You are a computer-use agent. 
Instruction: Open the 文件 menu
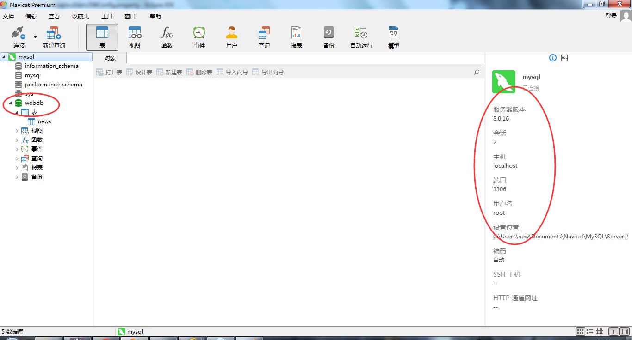click(8, 16)
